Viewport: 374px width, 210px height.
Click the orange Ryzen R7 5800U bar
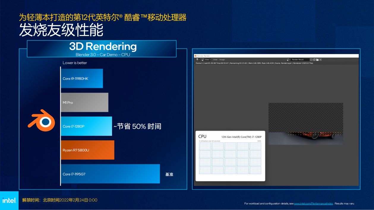pyautogui.click(x=88, y=150)
